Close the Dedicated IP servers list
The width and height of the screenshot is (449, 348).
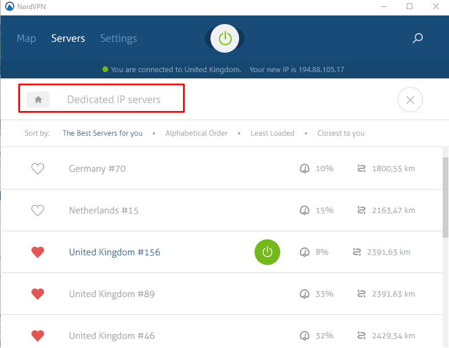[410, 100]
